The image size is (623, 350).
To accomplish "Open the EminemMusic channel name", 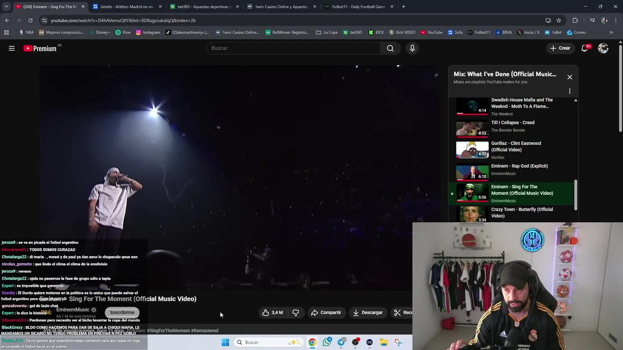I will [73, 310].
